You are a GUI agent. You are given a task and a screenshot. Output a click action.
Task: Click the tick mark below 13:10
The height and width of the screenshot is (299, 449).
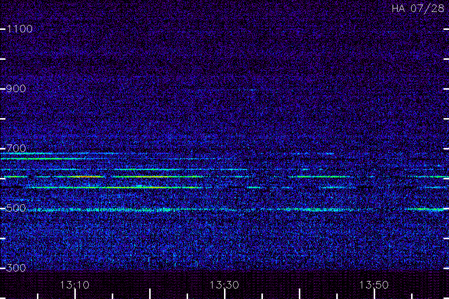[x=75, y=294]
